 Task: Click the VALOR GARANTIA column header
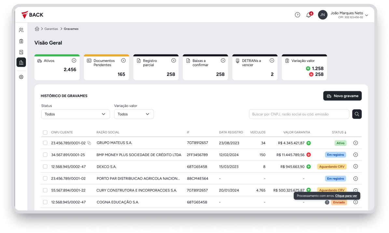tap(297, 132)
